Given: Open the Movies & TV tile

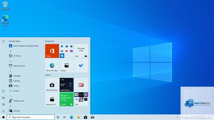Looking at the screenshot, I should click(52, 99).
